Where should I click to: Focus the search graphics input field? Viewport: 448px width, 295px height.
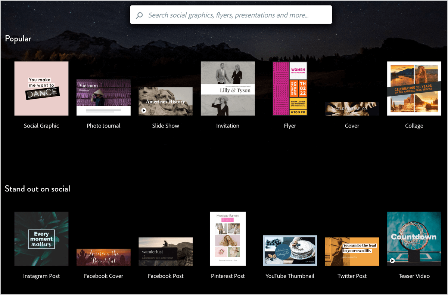231,15
